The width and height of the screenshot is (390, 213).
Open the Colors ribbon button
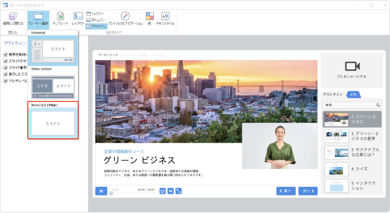click(149, 18)
